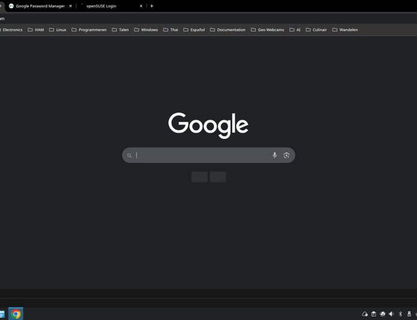Open the clipboard tray icon

coord(373,314)
